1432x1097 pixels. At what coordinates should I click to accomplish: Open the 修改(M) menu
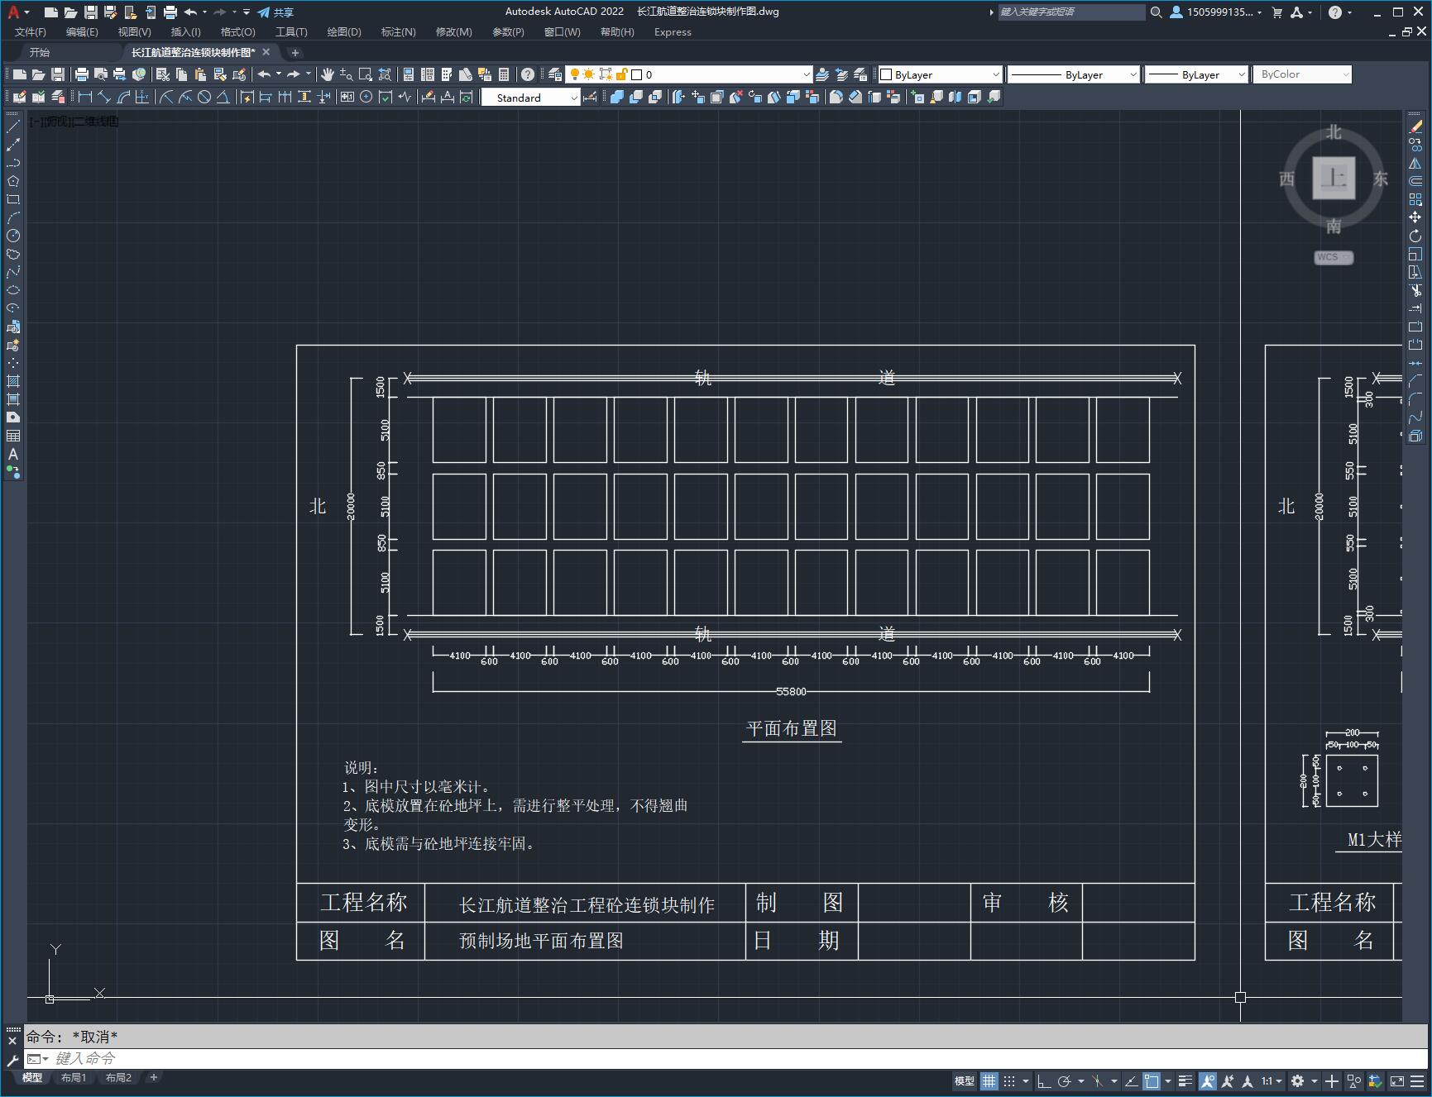point(454,32)
